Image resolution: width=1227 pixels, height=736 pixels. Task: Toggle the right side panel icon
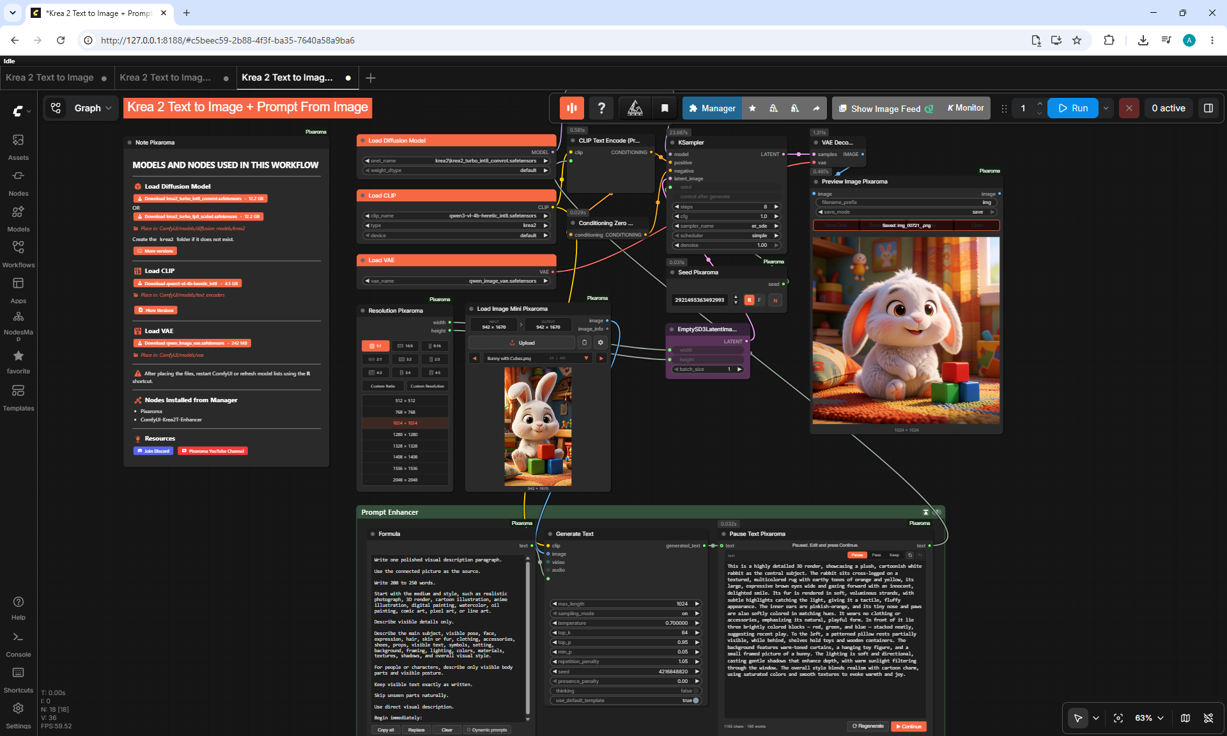point(1208,108)
